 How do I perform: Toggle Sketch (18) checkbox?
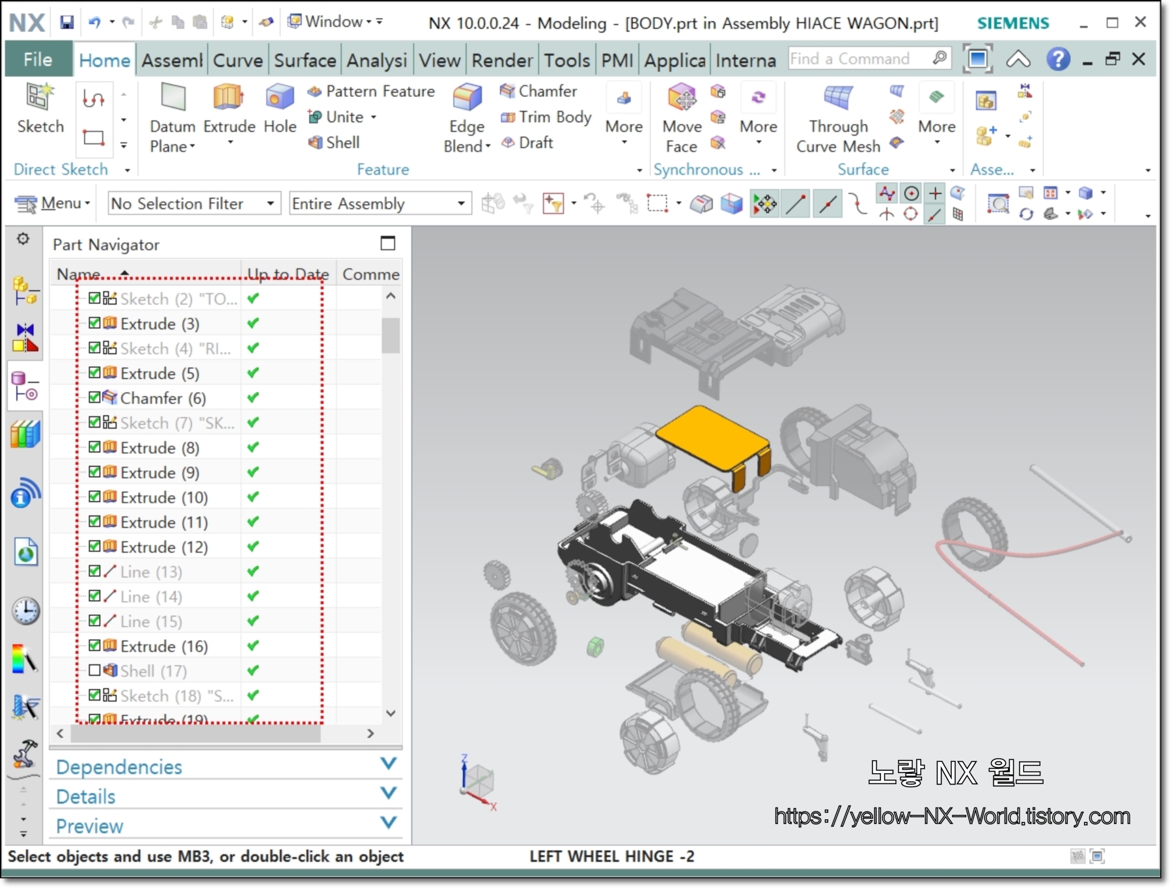(94, 695)
